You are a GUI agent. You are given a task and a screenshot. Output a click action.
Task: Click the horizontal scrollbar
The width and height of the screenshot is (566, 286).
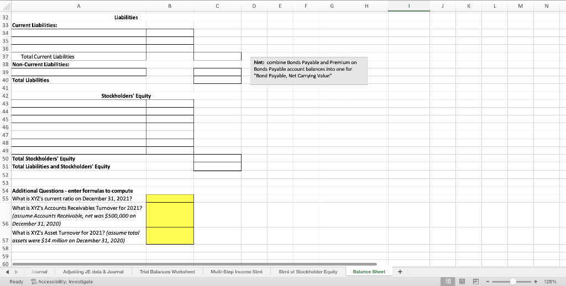194,264
